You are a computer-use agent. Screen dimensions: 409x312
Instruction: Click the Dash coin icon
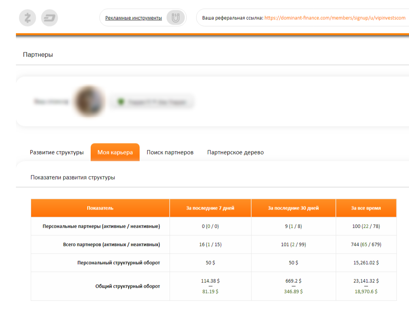(49, 18)
